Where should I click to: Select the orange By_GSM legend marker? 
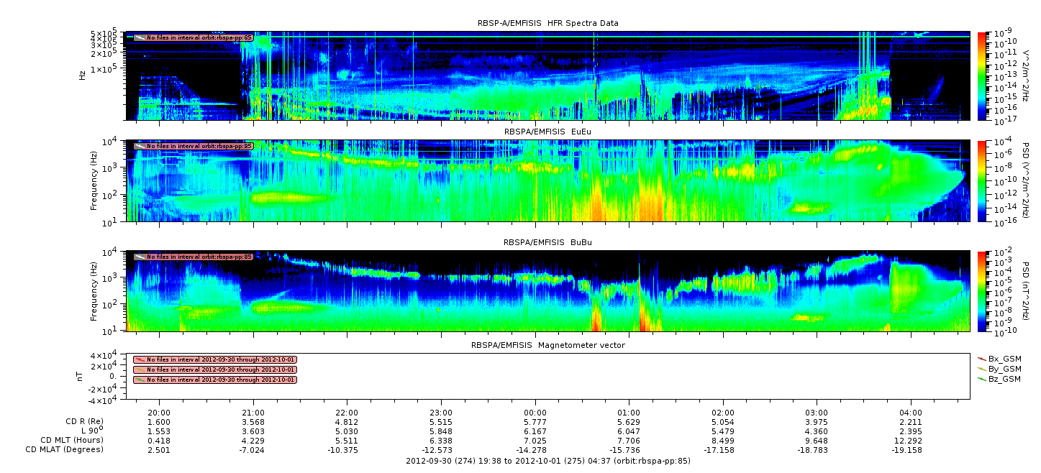click(x=982, y=369)
